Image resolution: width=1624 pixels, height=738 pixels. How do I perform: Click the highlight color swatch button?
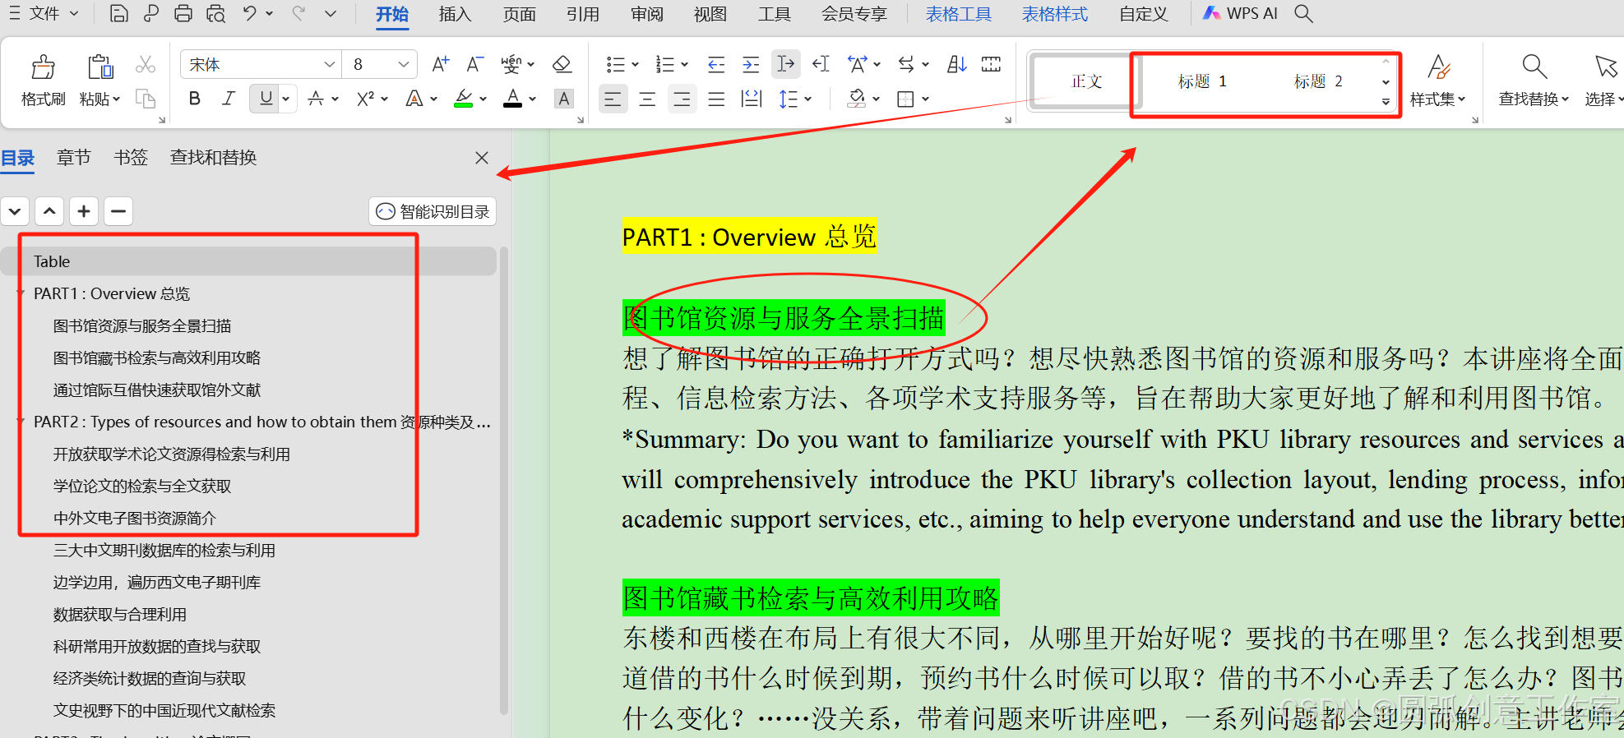click(464, 99)
